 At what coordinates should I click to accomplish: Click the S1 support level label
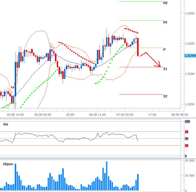(165, 69)
